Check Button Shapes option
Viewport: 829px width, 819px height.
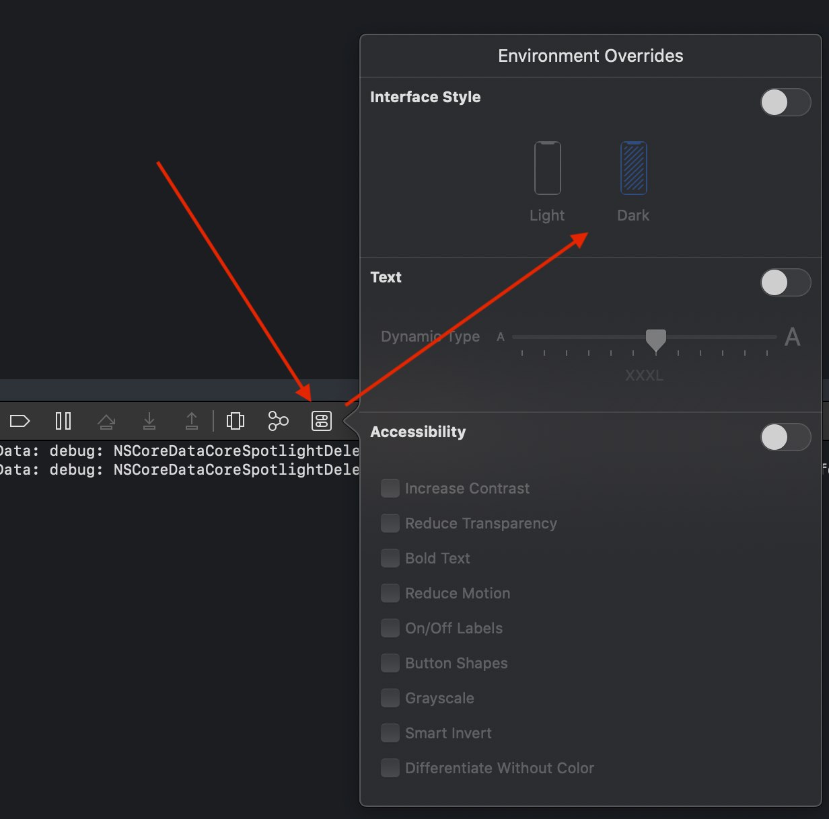coord(390,663)
